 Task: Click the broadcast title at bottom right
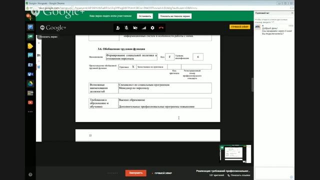(223, 171)
